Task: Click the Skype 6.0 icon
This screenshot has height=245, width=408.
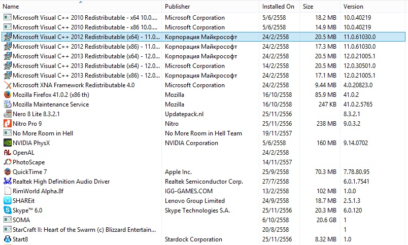Action: click(8, 210)
